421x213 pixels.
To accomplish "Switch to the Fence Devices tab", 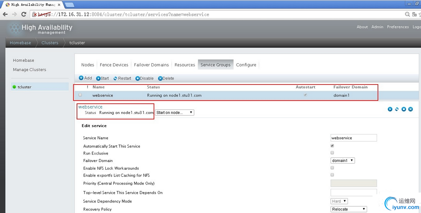I will [x=114, y=65].
